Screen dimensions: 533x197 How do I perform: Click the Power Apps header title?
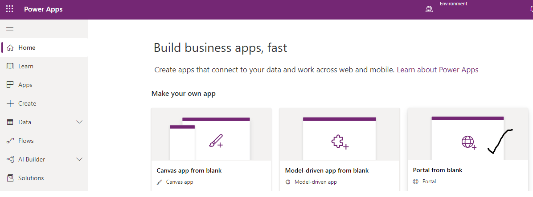tap(43, 9)
